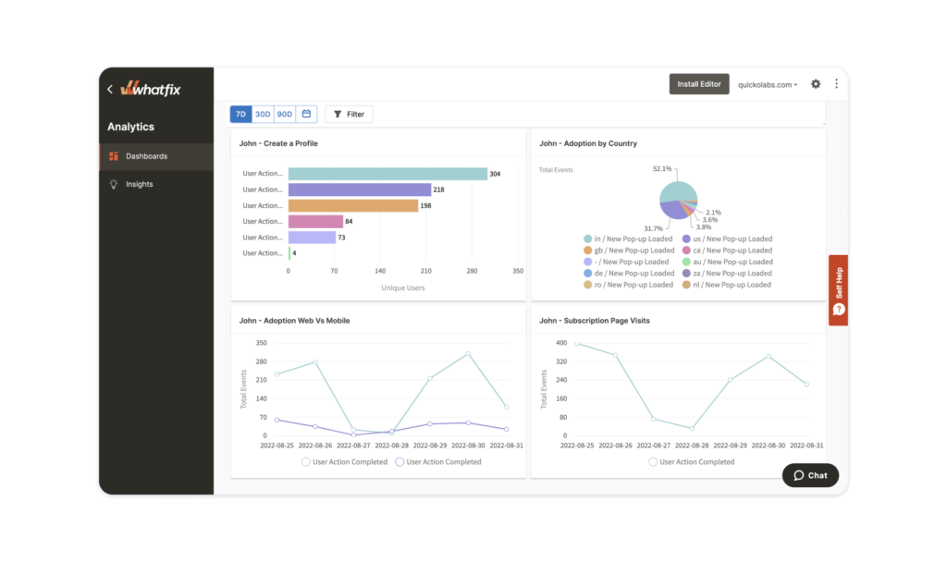
Task: Click 'John - Adoption Web Vs Mobile' title
Action: click(294, 321)
